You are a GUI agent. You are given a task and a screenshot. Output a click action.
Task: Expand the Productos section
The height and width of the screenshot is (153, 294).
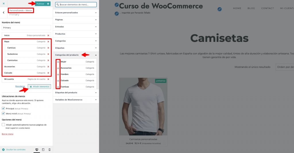point(76,34)
